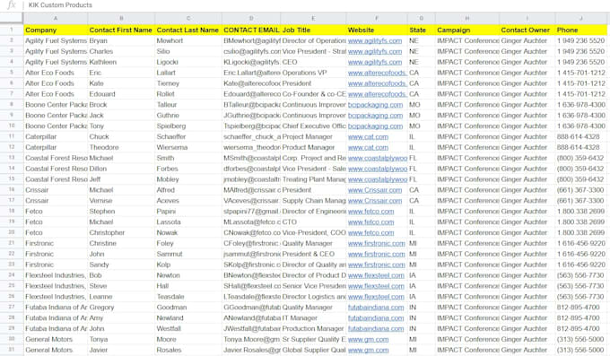Select the last name cell Spielberg
The height and width of the screenshot is (356, 610).
188,126
